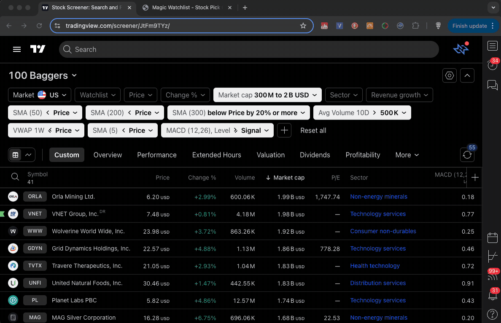Click Reset all to clear filters

[313, 130]
